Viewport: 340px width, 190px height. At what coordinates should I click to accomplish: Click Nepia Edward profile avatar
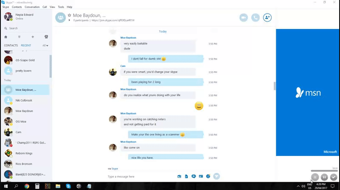pyautogui.click(x=8, y=17)
